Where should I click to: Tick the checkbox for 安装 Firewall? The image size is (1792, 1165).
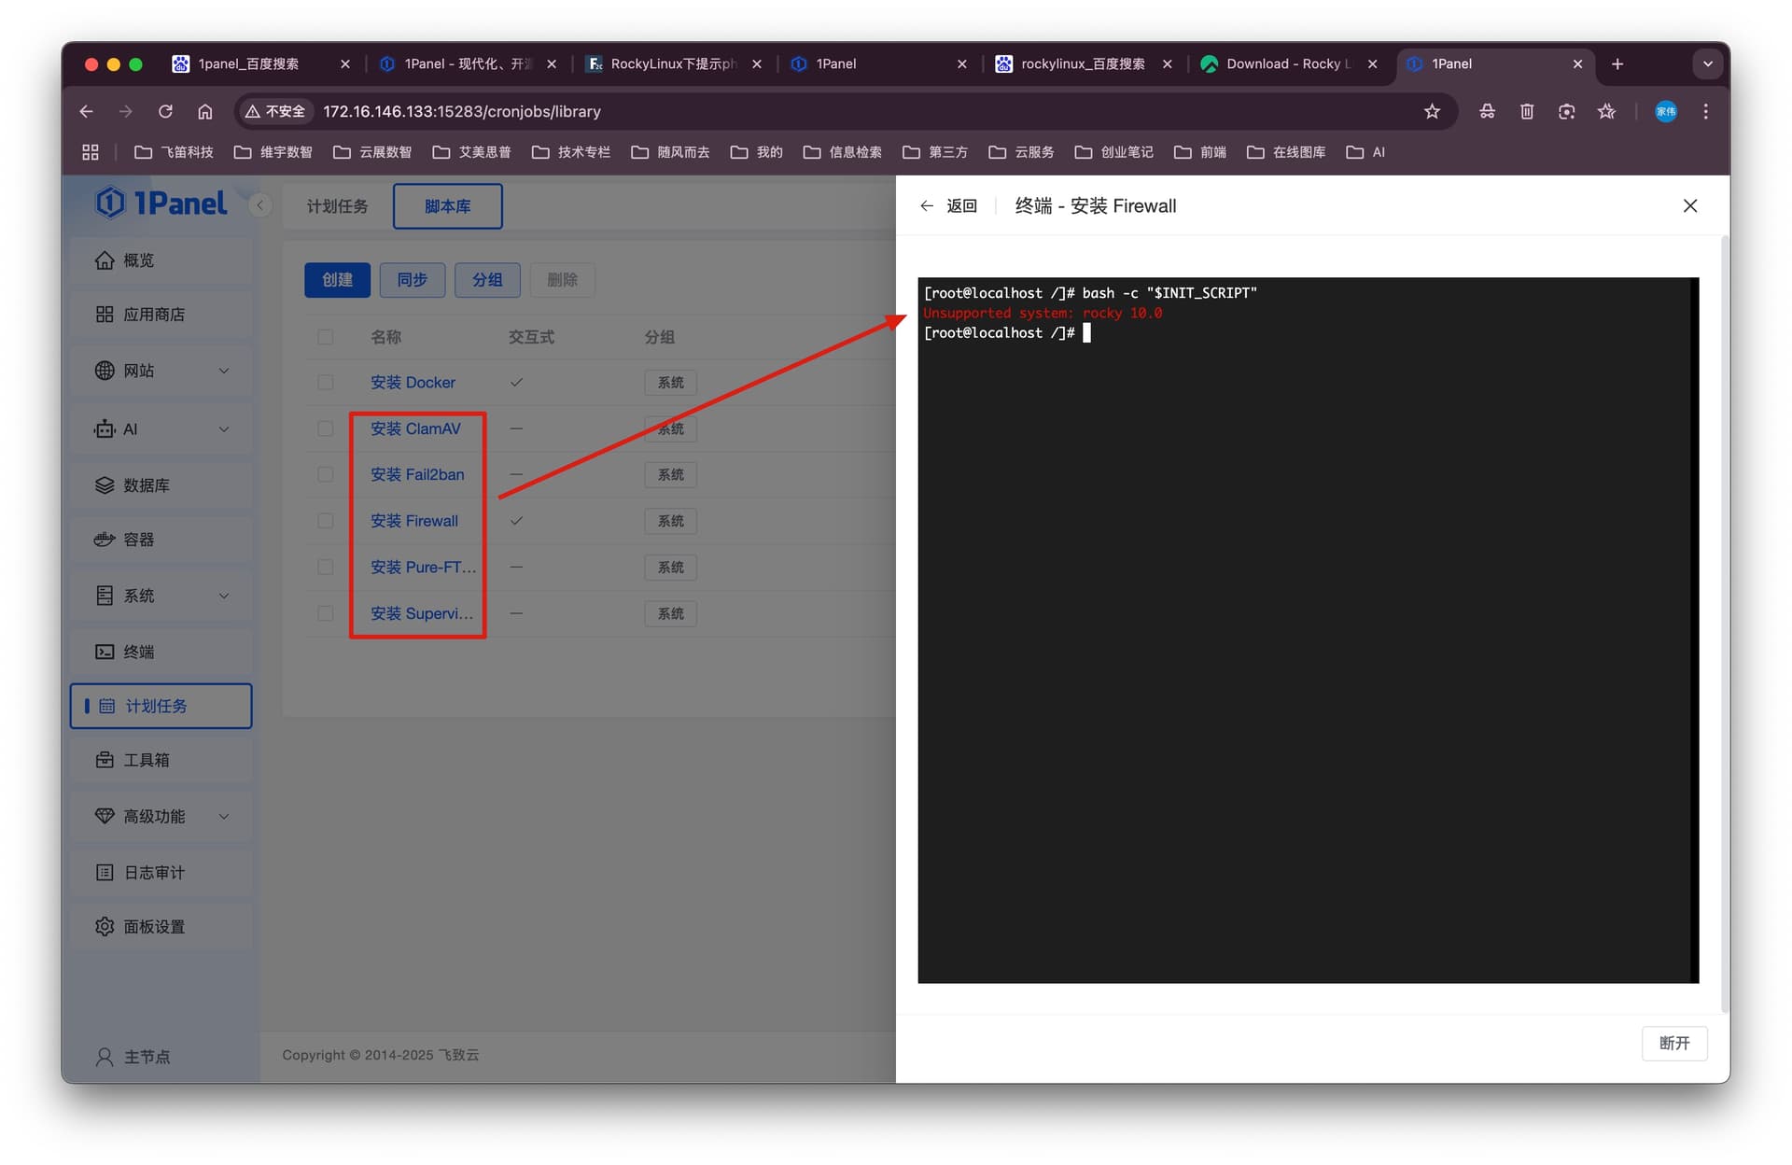[x=325, y=521]
